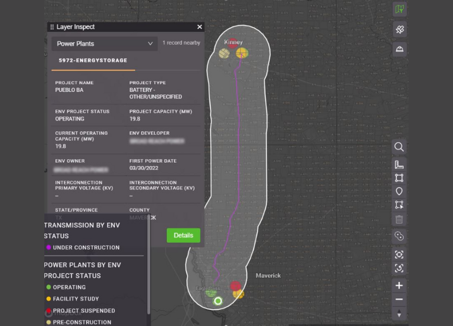Click the green map layers icon
Screen dimensions: 453x326
tap(399, 9)
